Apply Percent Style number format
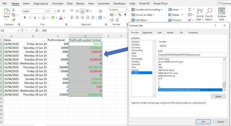This screenshot has width=231, height=126. pyautogui.click(x=120, y=15)
